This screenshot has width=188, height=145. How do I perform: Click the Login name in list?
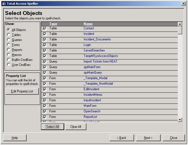tap(87, 45)
